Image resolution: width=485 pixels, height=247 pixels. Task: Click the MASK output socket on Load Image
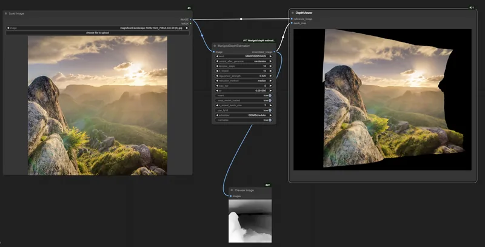[190, 24]
